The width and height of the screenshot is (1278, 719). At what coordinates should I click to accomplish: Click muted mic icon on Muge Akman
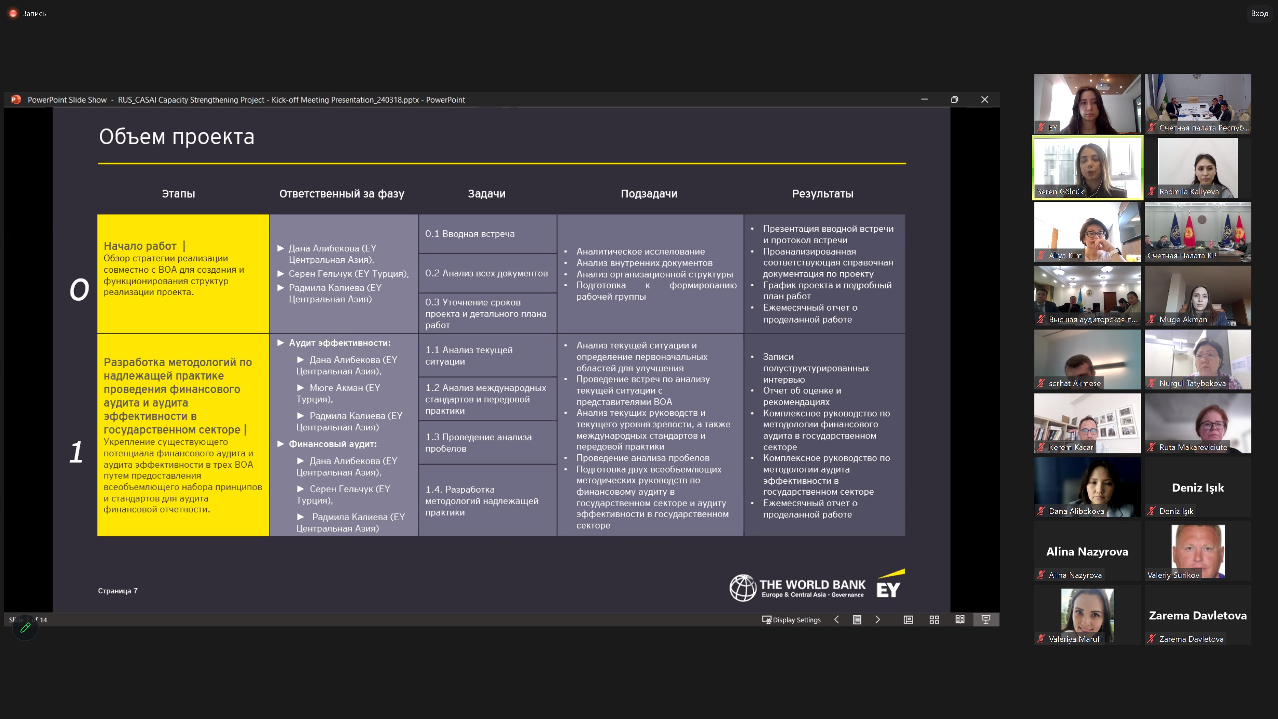(x=1152, y=320)
